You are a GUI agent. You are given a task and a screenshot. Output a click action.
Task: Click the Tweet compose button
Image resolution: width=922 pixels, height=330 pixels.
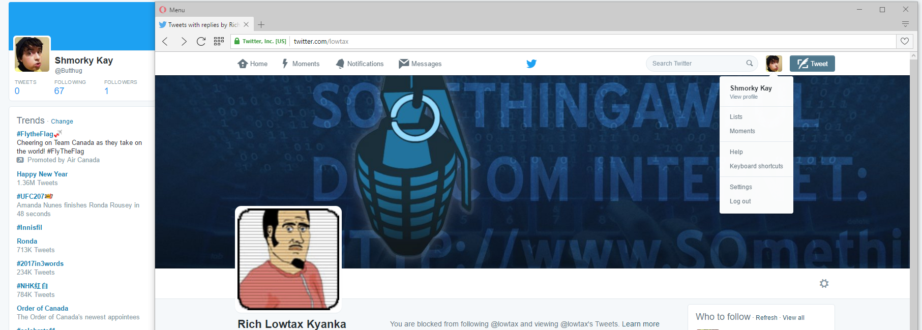coord(812,64)
